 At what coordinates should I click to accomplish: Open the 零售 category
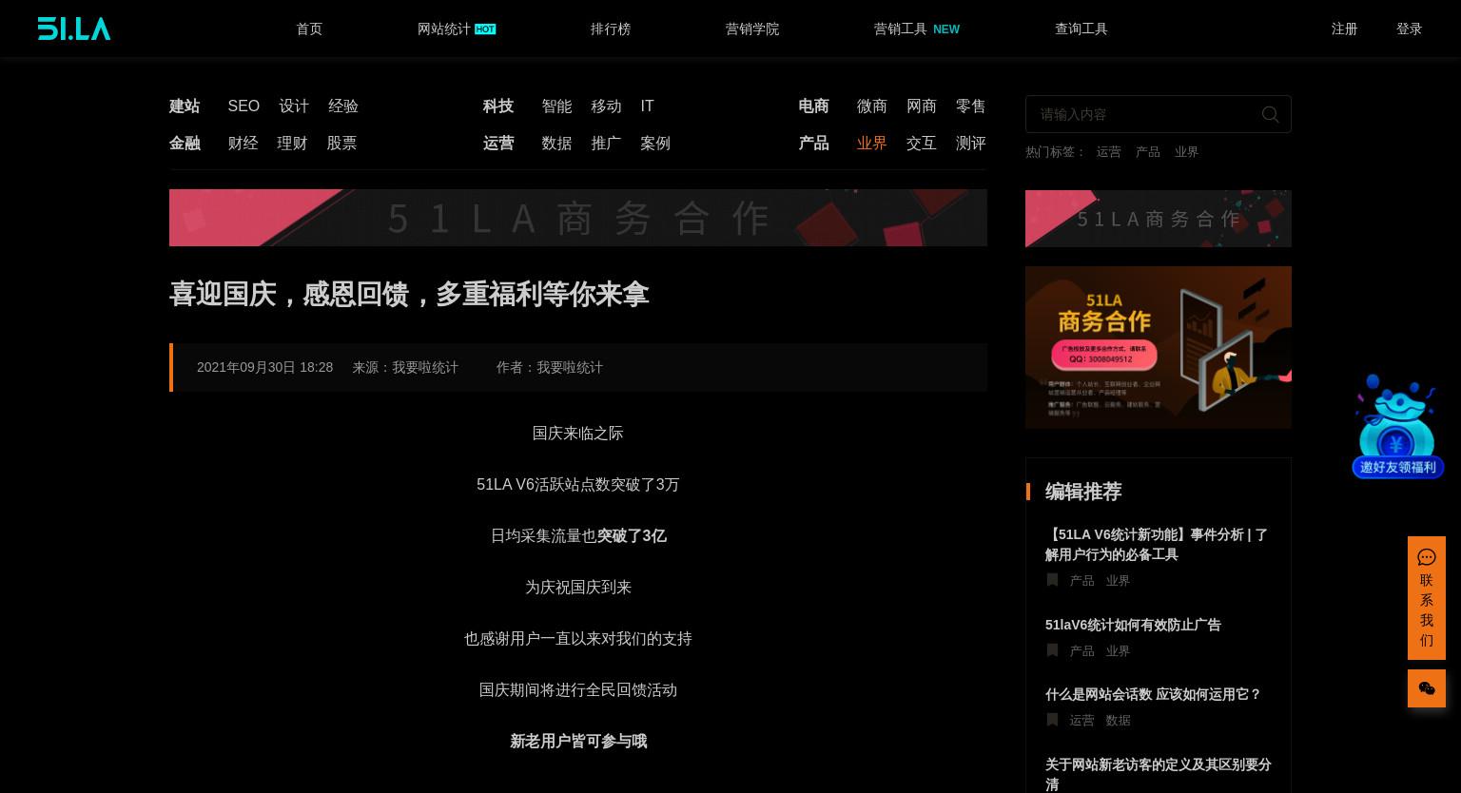pos(971,106)
